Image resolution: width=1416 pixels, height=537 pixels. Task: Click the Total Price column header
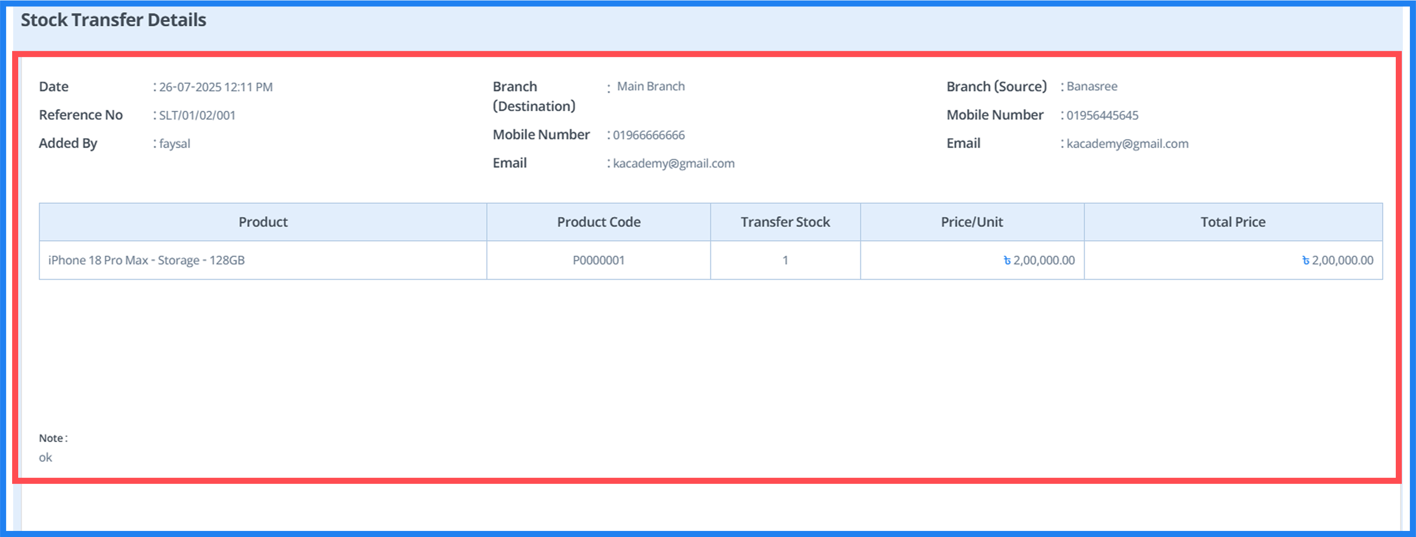click(x=1232, y=222)
